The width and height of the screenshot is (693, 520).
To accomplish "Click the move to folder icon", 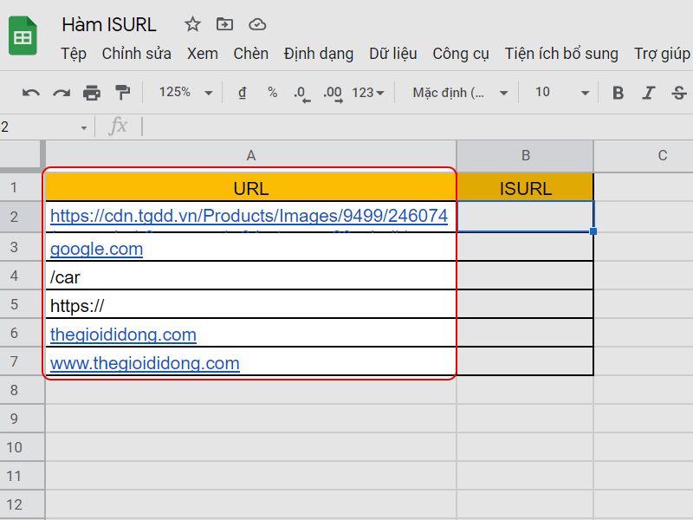I will 224,24.
